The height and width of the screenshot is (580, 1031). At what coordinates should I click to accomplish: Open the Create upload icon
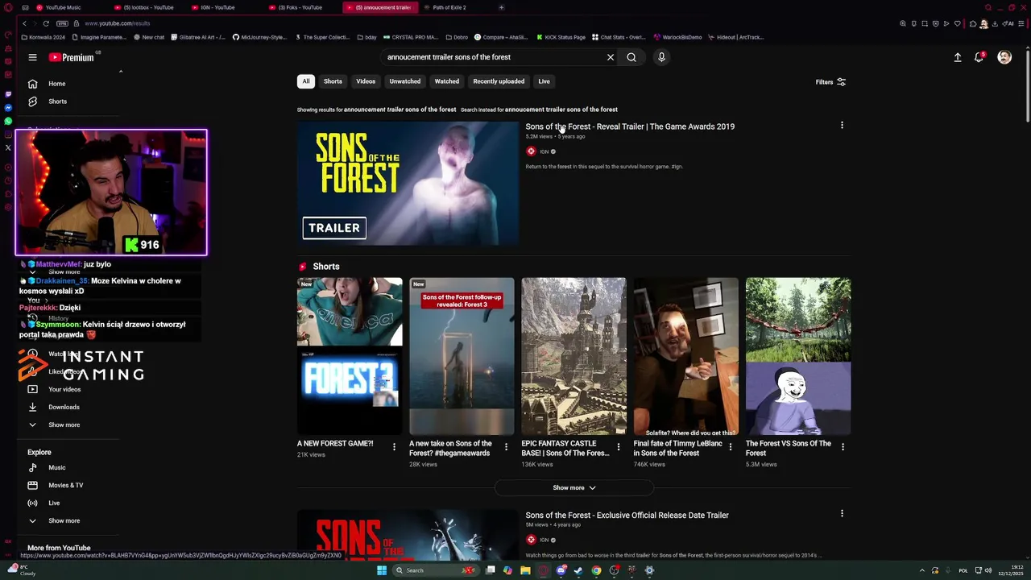pos(958,57)
